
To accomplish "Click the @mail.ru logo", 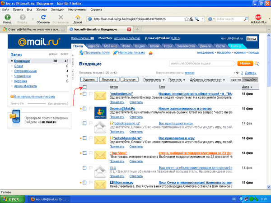I will (x=39, y=42).
